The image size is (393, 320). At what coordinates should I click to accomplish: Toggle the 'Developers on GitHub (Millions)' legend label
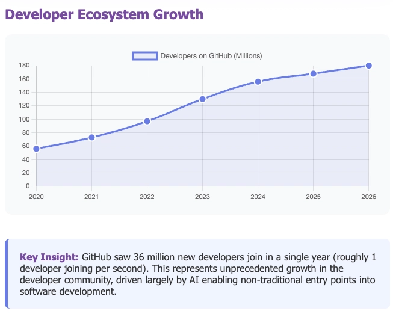point(211,56)
